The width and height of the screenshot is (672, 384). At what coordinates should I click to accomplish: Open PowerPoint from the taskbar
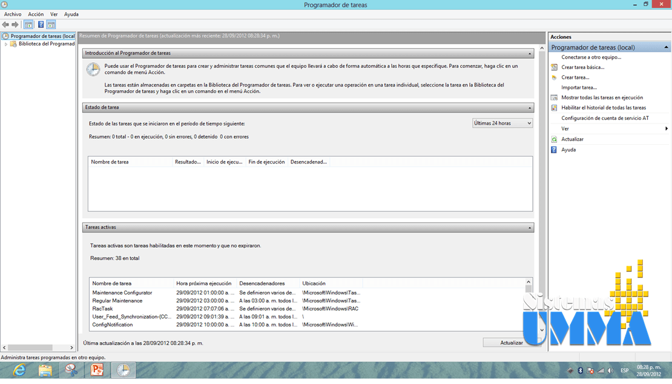pos(97,370)
